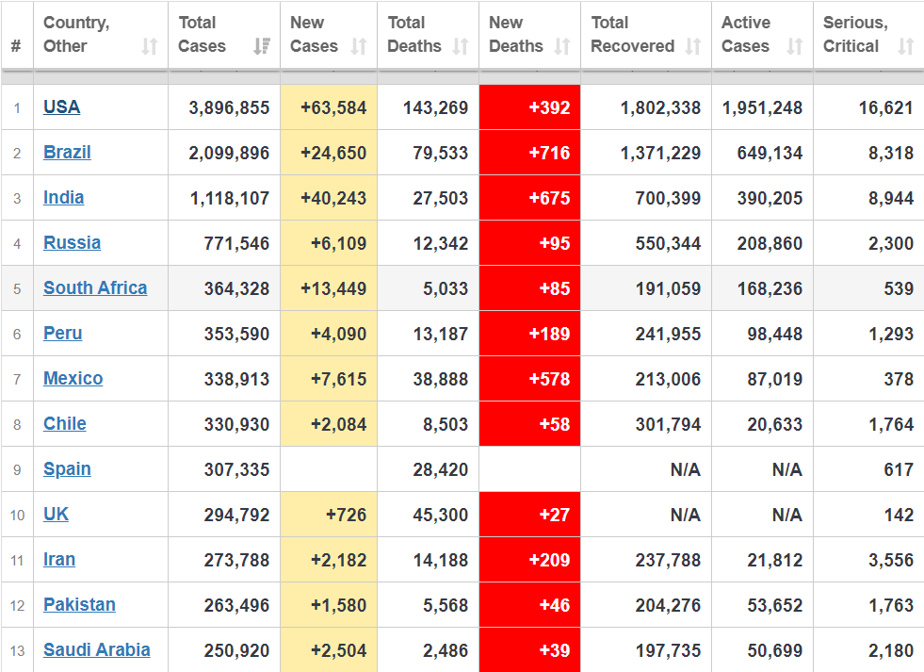Image resolution: width=924 pixels, height=672 pixels.
Task: Click sort arrows in Active Cases header
Action: pos(795,46)
